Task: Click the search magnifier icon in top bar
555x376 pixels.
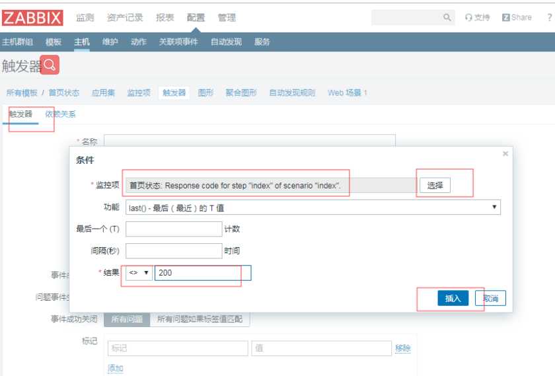Action: 447,18
